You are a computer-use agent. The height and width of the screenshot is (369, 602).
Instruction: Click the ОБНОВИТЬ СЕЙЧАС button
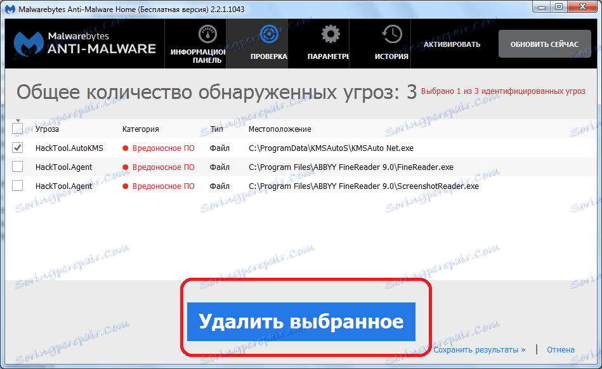click(544, 43)
